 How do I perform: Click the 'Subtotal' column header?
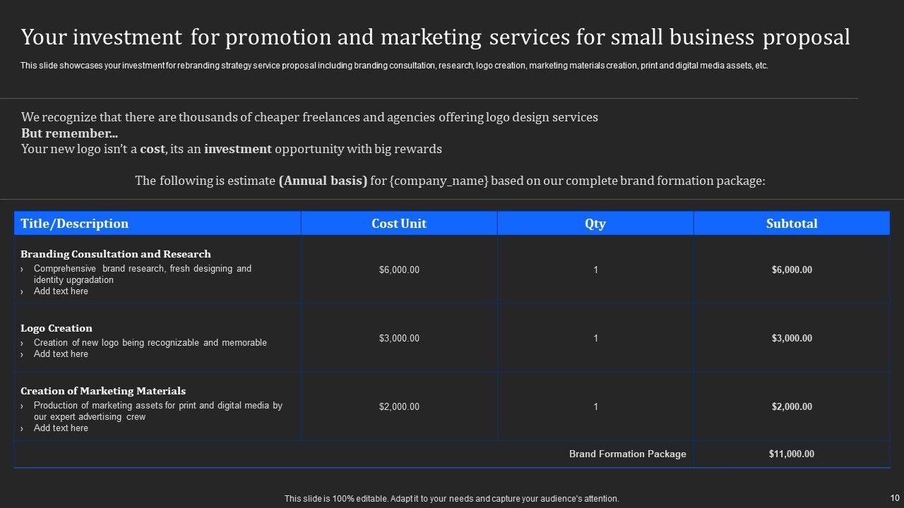(792, 224)
